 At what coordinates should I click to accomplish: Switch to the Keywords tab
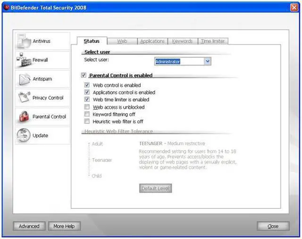point(182,41)
